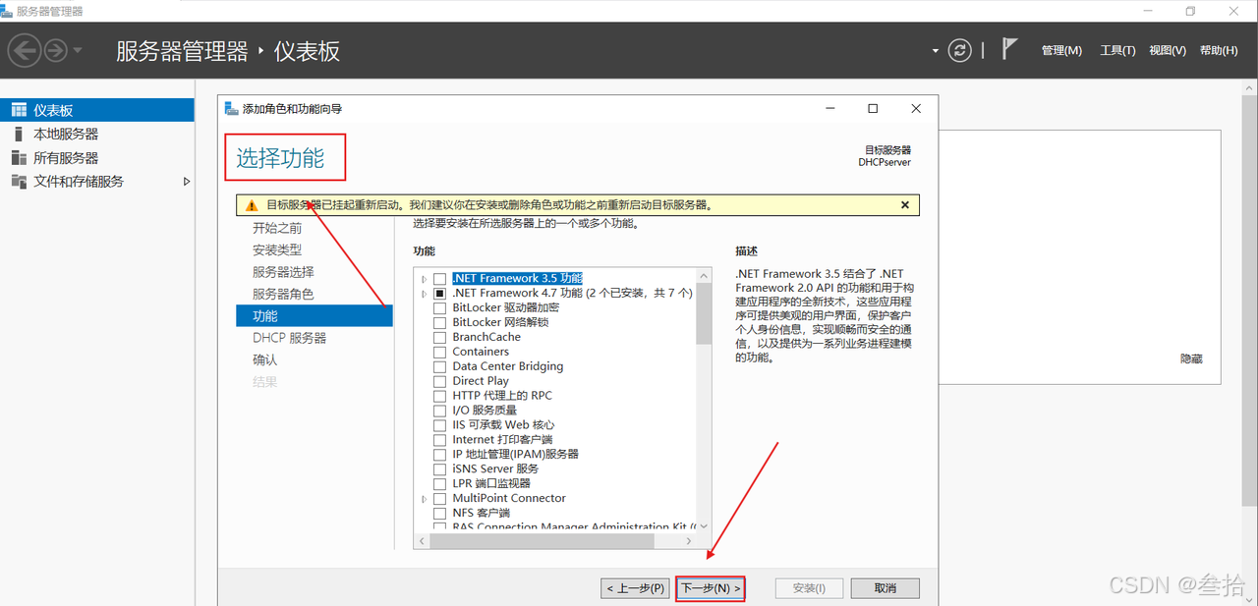The height and width of the screenshot is (606, 1258).
Task: Click the 隐藏 link in the dashboard
Action: (x=1191, y=359)
